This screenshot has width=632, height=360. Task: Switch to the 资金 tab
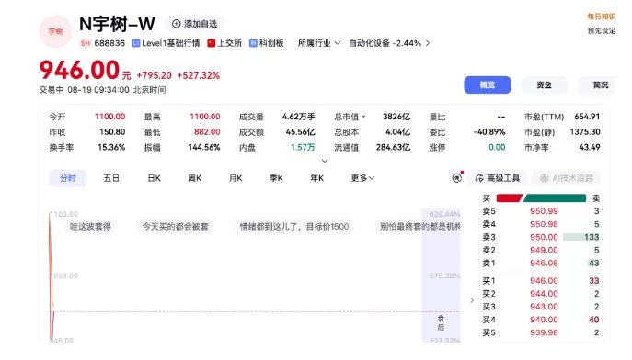[x=544, y=84]
